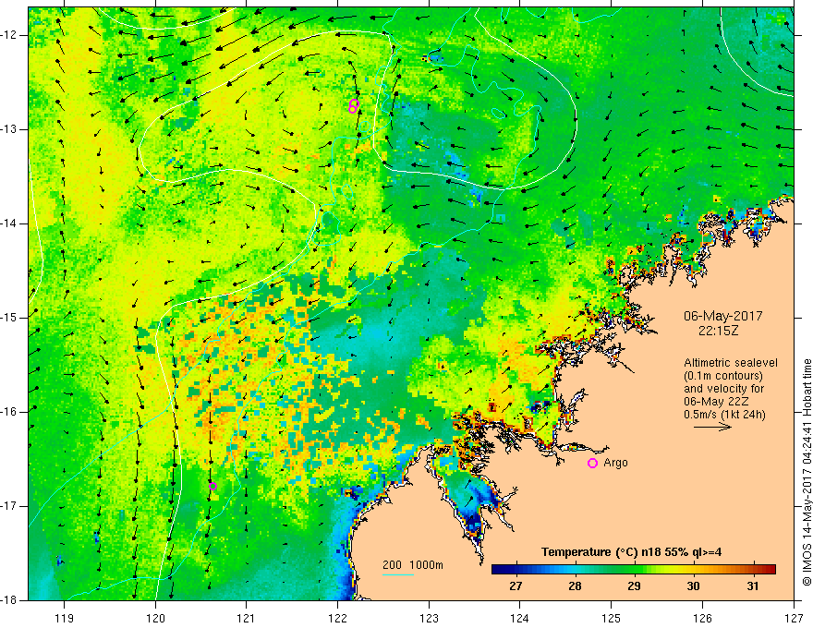Click the longitude 126 axis label
This screenshot has width=813, height=628.
click(x=702, y=618)
